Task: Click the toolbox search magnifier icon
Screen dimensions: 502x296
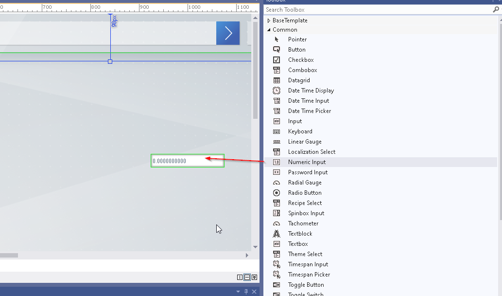Action: (496, 10)
